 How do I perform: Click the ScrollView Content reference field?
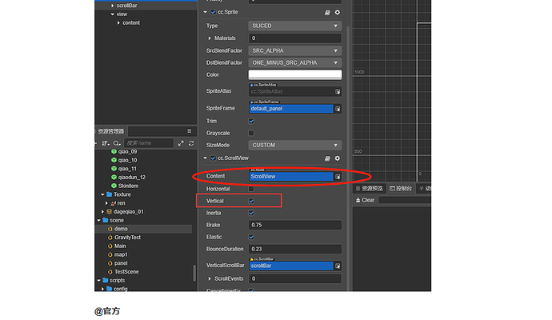(291, 177)
